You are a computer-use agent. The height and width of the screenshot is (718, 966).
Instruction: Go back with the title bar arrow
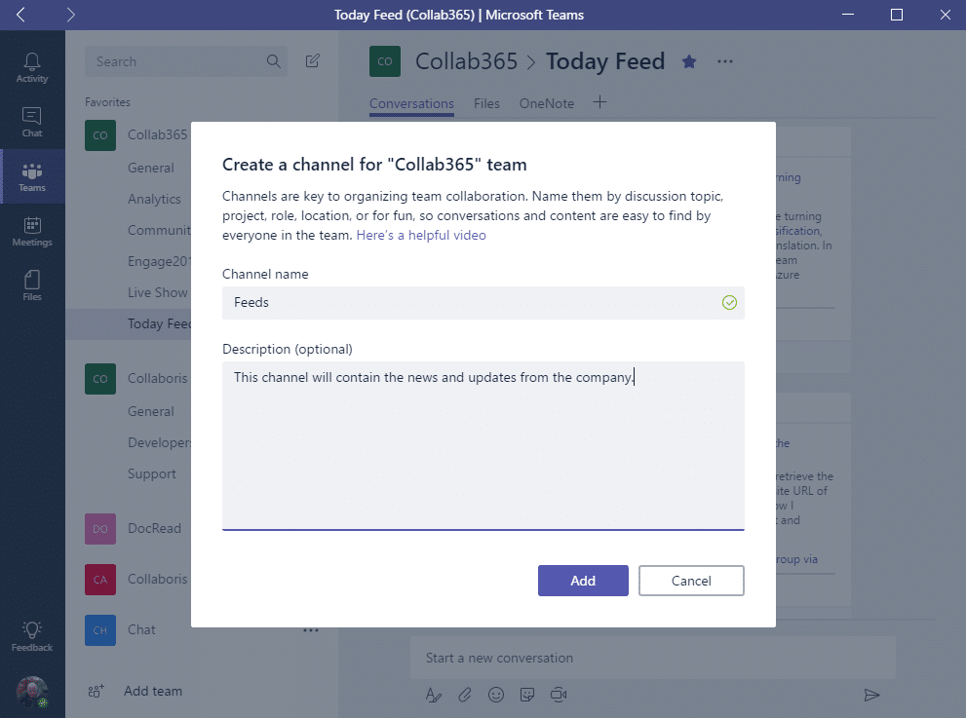[20, 15]
